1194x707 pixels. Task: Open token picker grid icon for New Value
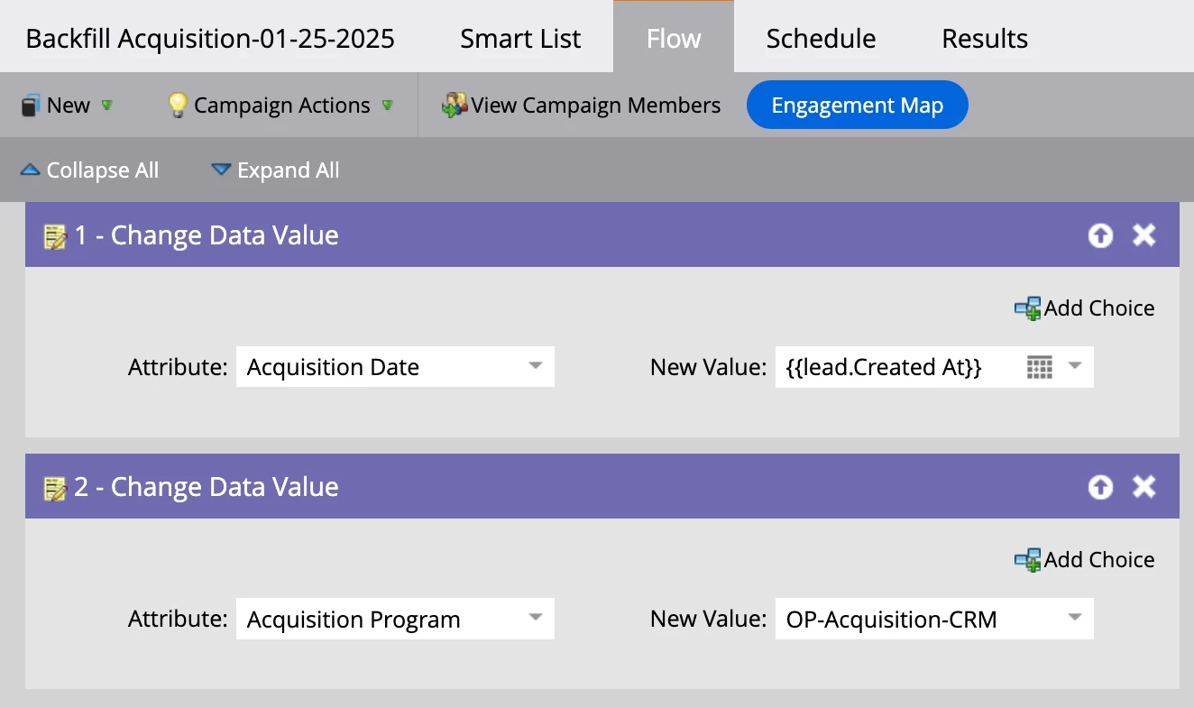click(x=1040, y=367)
